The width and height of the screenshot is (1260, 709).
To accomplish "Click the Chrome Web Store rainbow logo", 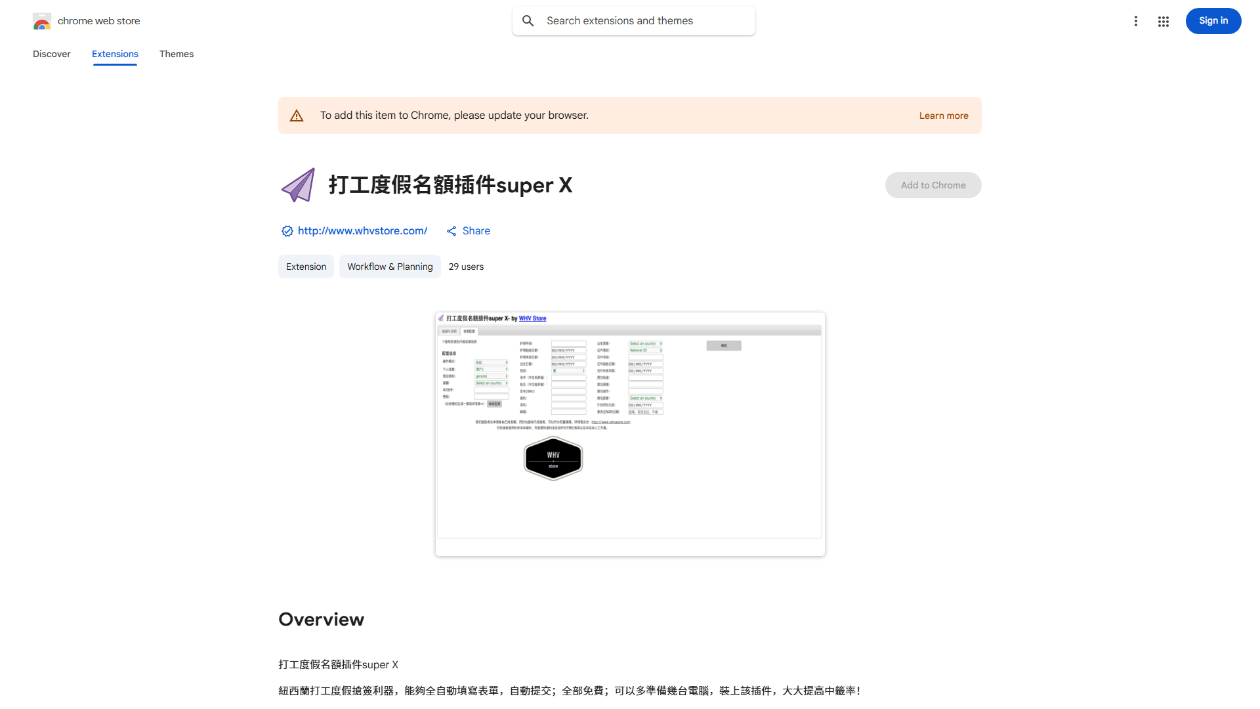I will point(42,21).
